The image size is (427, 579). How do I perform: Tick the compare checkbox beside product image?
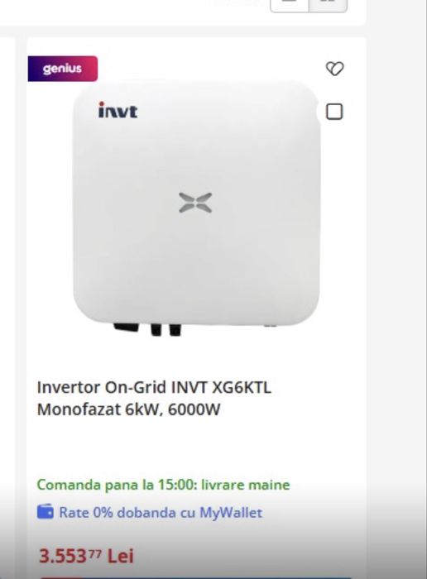(x=334, y=112)
